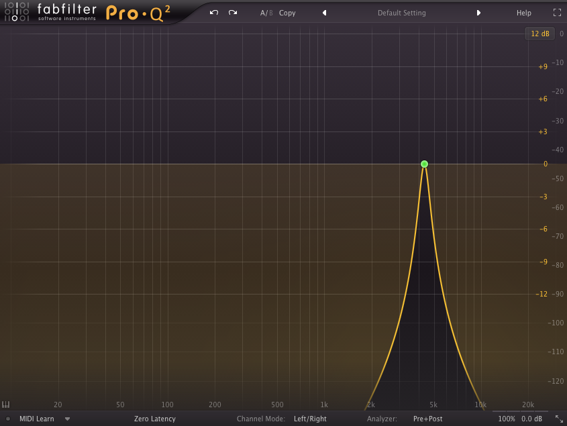The height and width of the screenshot is (426, 567).
Task: Click the MIDI Learn button
Action: click(x=36, y=419)
